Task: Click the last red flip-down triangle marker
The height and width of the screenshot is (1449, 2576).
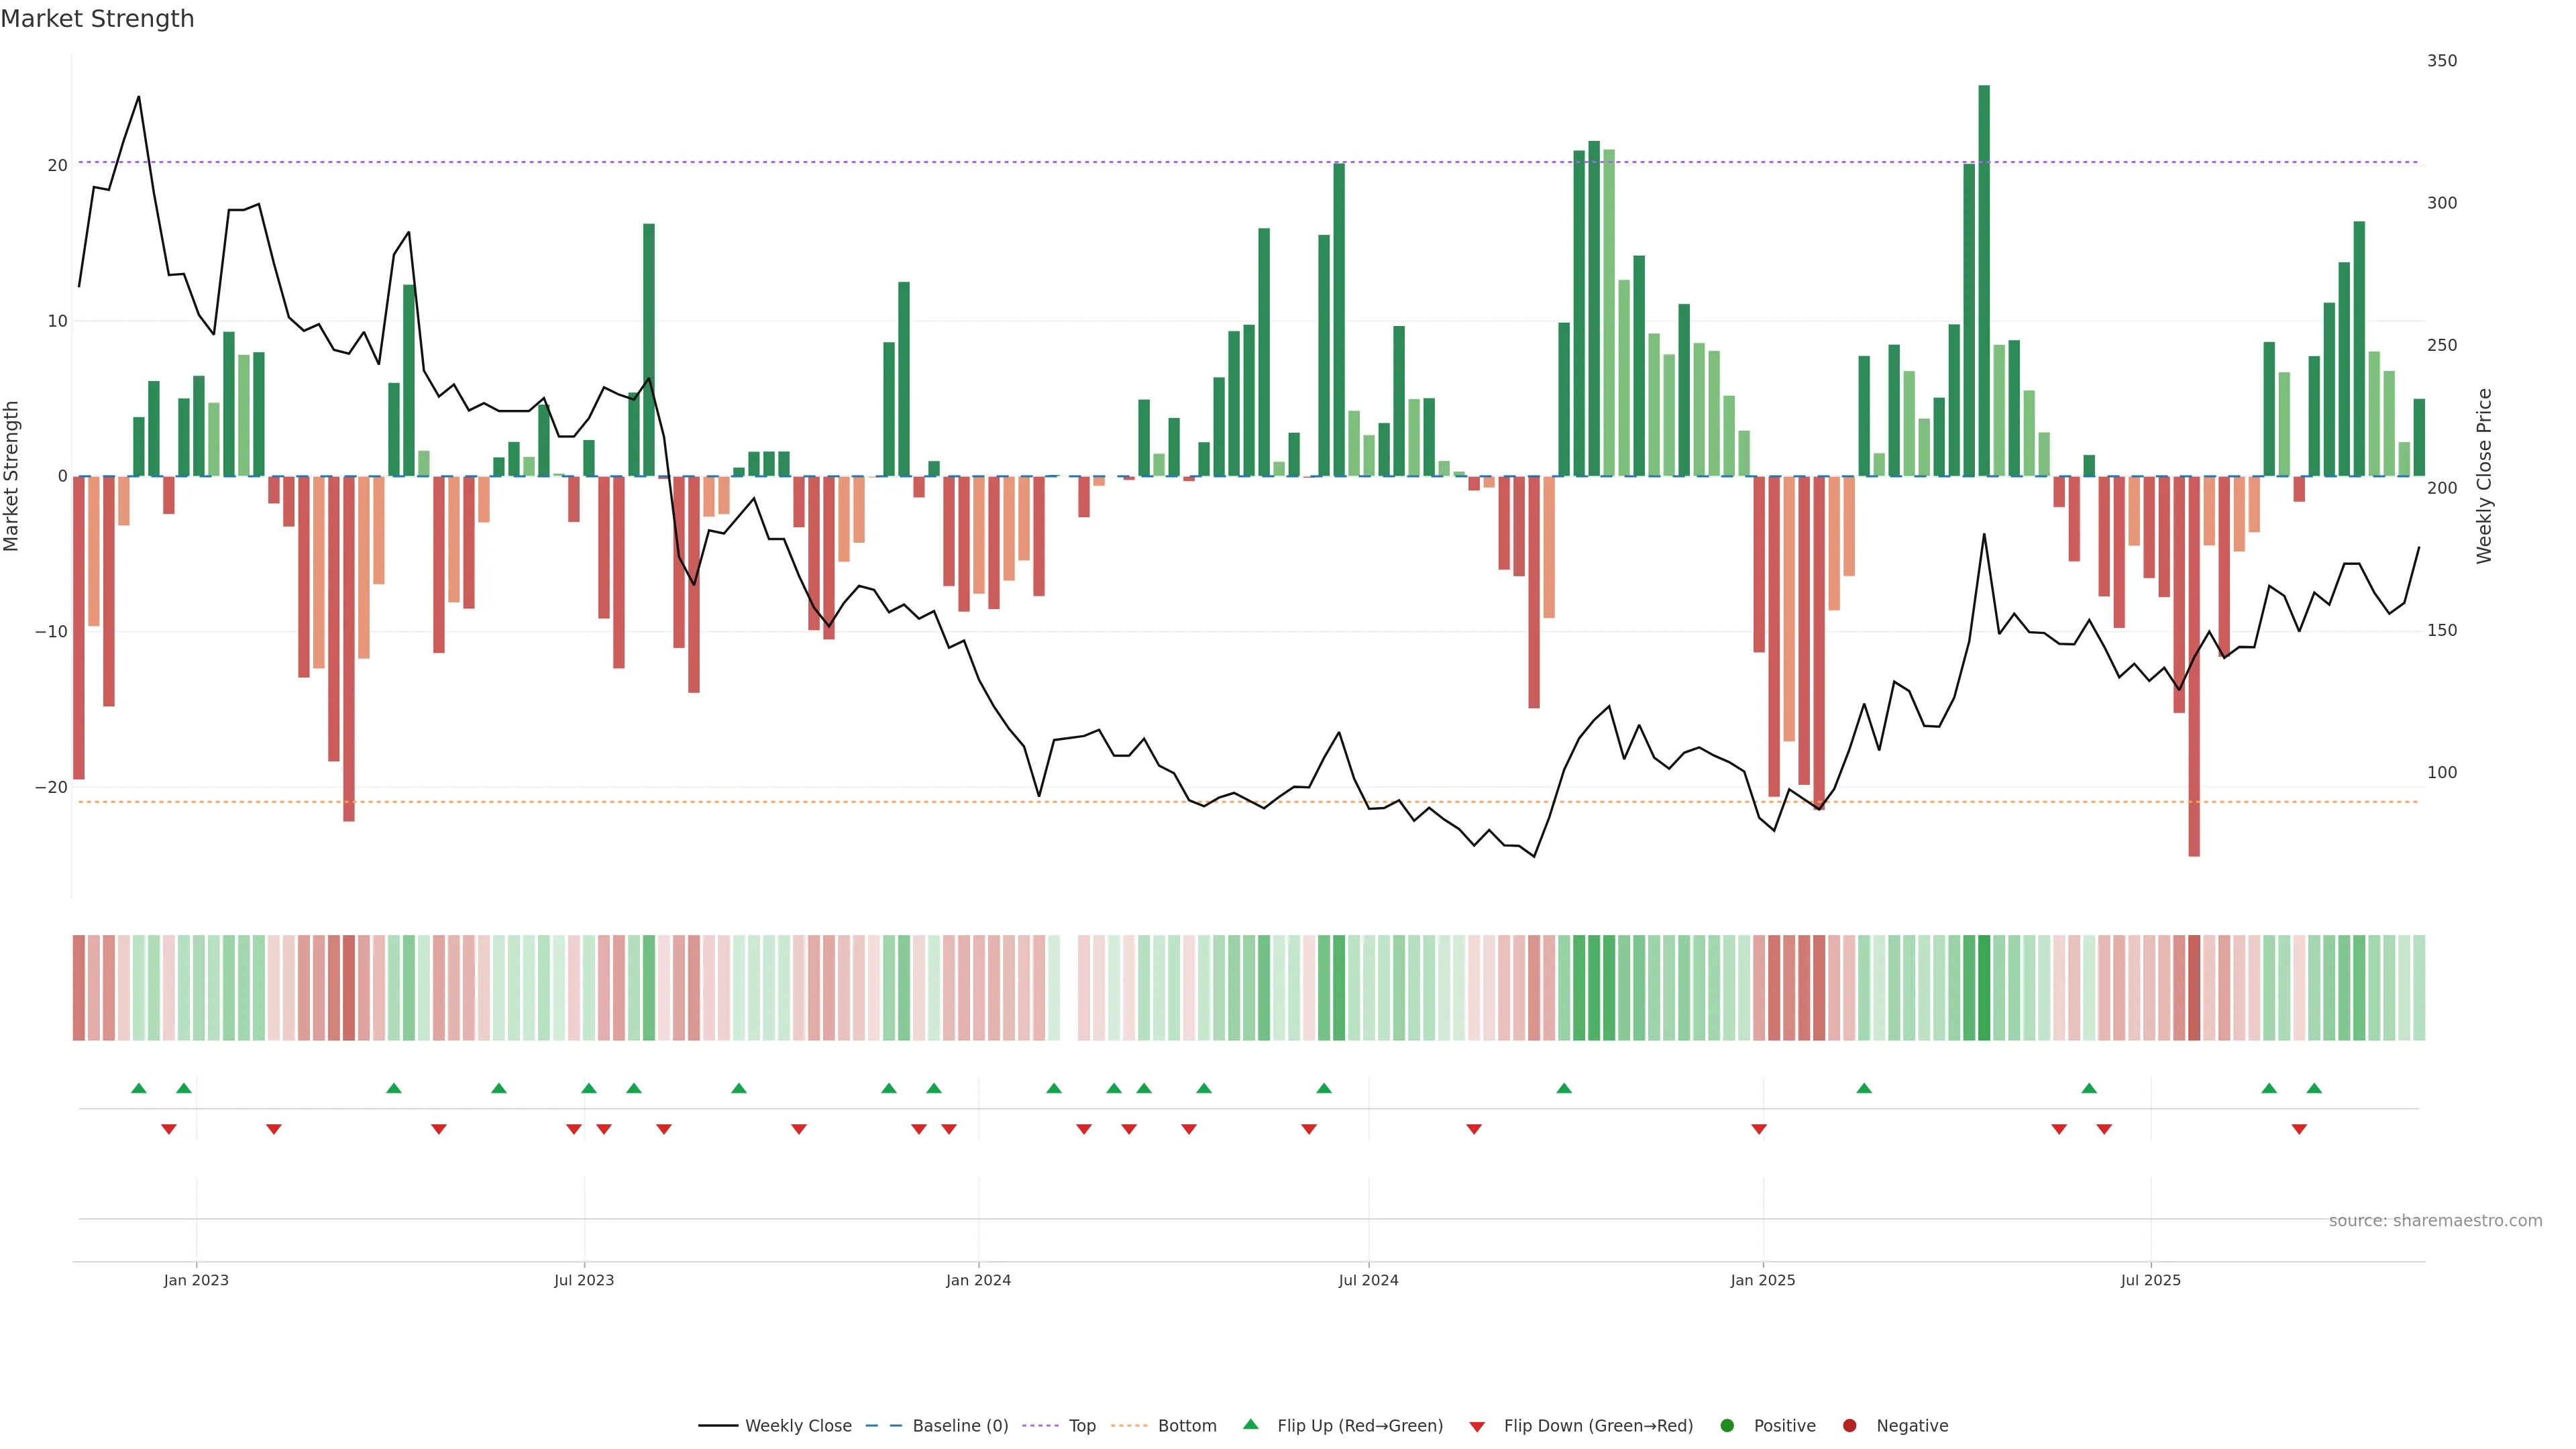Action: pyautogui.click(x=2299, y=1129)
